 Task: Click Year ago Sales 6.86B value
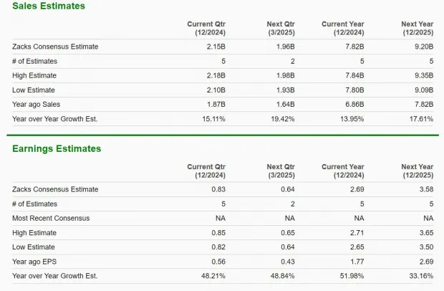[354, 105]
